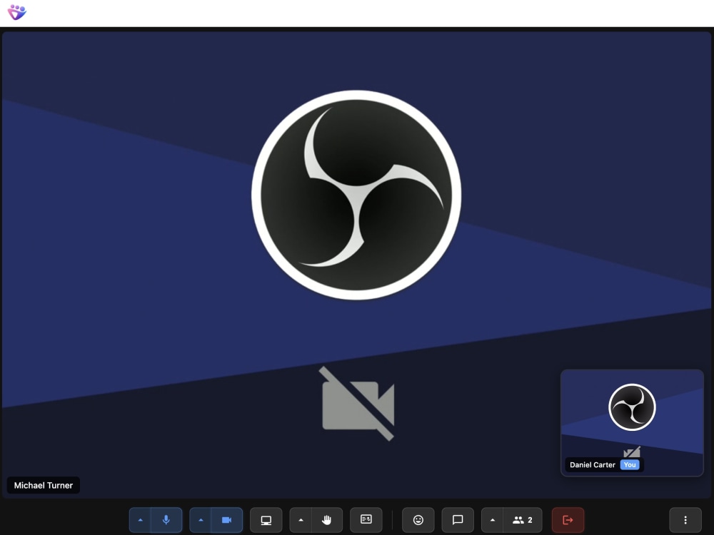This screenshot has height=535, width=714.
Task: Select Daniel Carter self-view thumbnail
Action: (x=632, y=422)
